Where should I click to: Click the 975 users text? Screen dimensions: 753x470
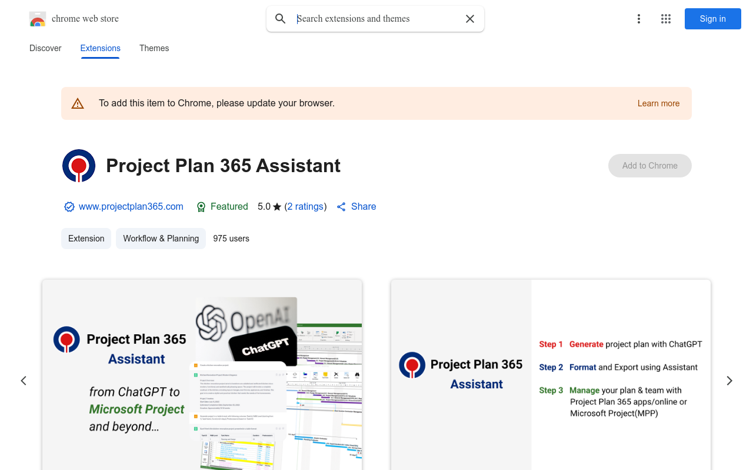pyautogui.click(x=231, y=239)
